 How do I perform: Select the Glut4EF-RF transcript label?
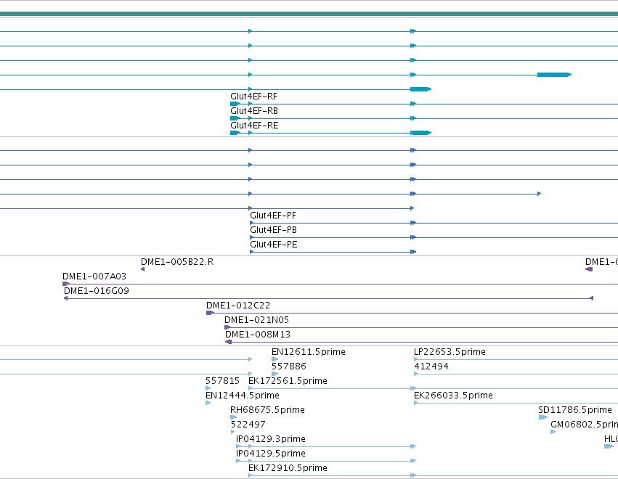[254, 97]
